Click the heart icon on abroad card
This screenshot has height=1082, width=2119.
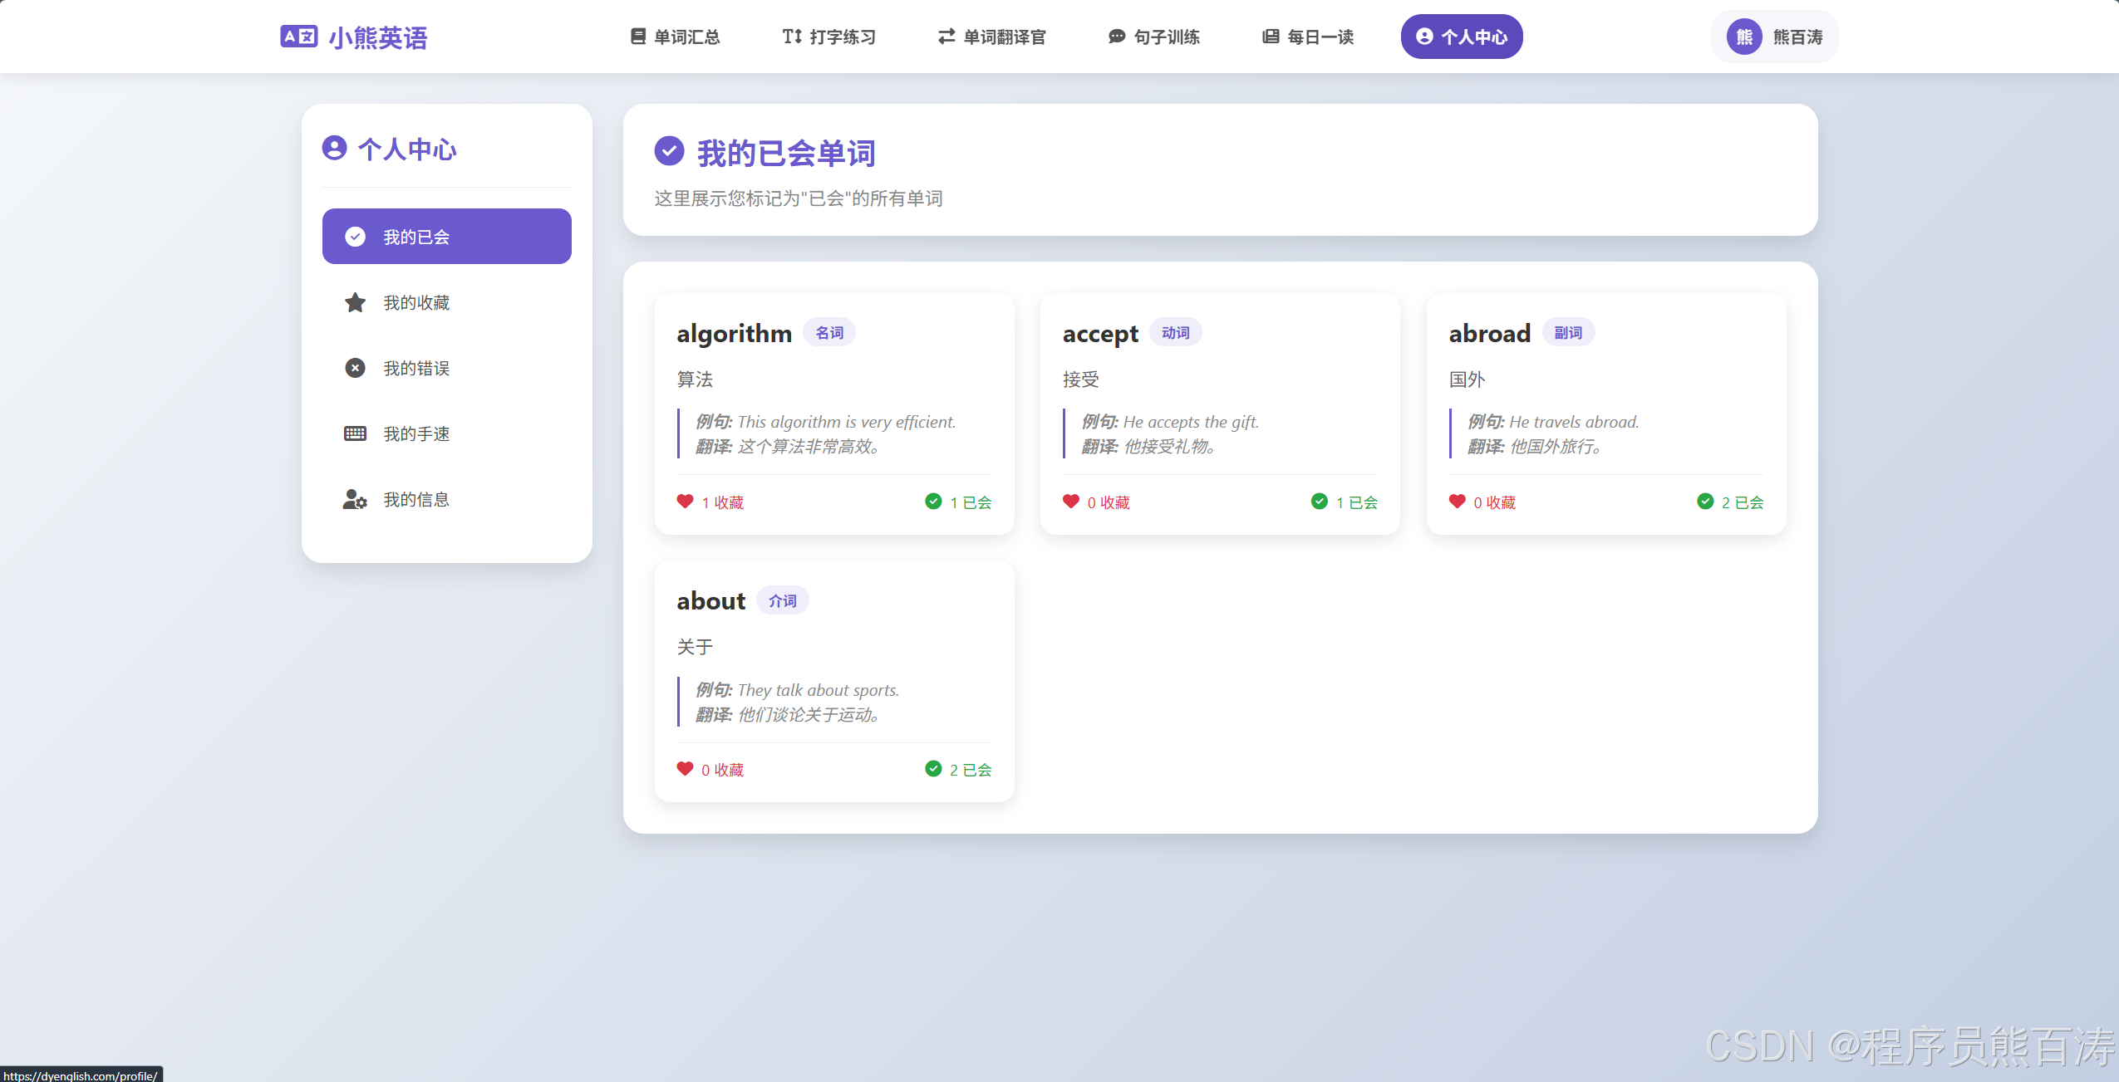click(x=1457, y=502)
